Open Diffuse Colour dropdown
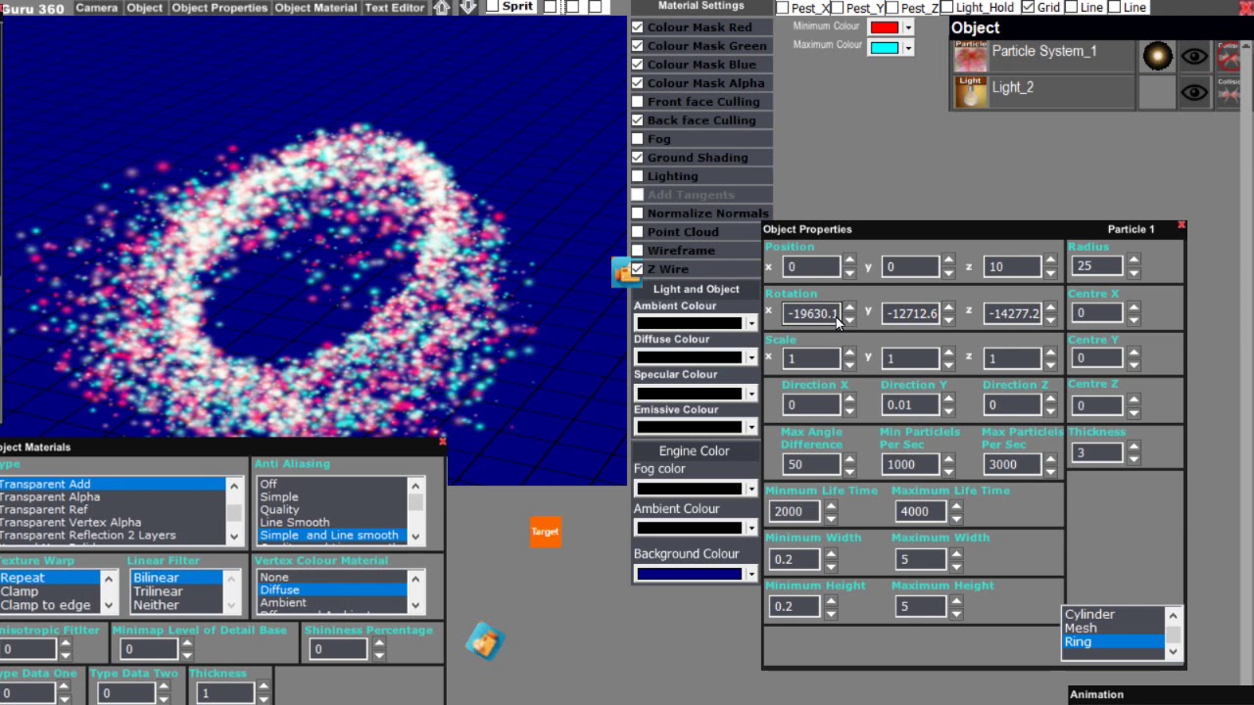 751,357
